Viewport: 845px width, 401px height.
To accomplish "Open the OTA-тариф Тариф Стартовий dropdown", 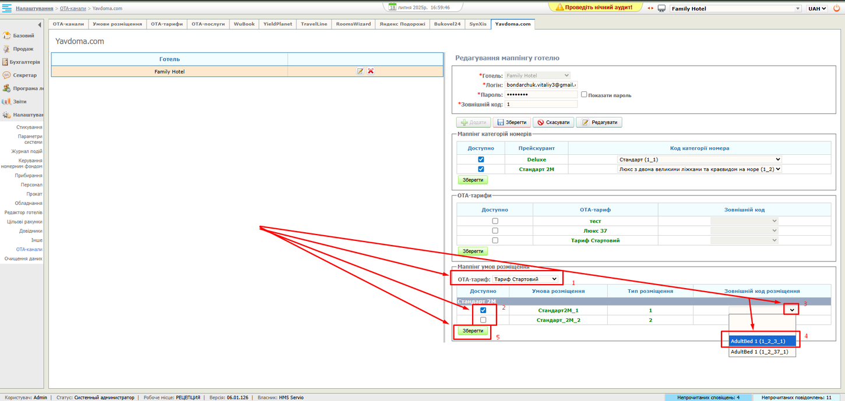I will point(525,279).
